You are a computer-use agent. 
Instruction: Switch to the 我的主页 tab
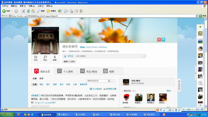[43, 71]
